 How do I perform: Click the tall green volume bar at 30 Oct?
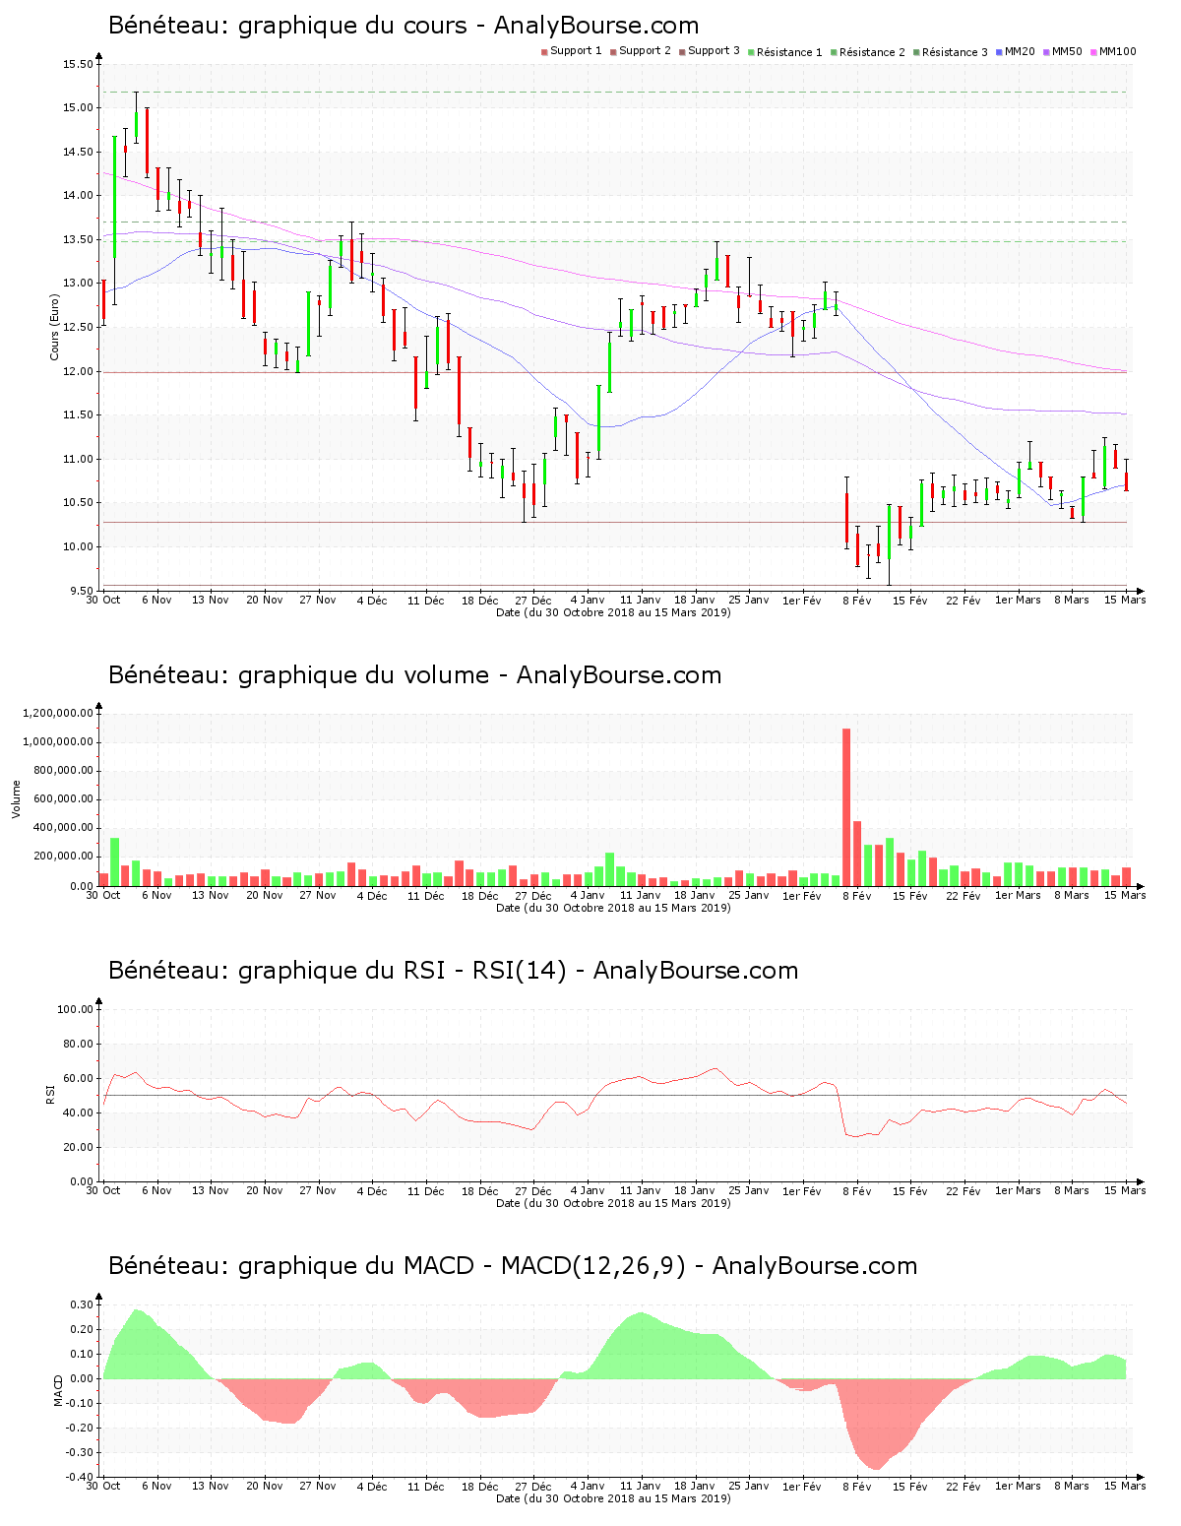[114, 862]
